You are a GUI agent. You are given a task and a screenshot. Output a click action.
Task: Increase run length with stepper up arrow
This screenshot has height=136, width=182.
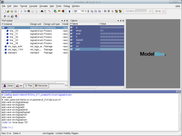point(88,10)
